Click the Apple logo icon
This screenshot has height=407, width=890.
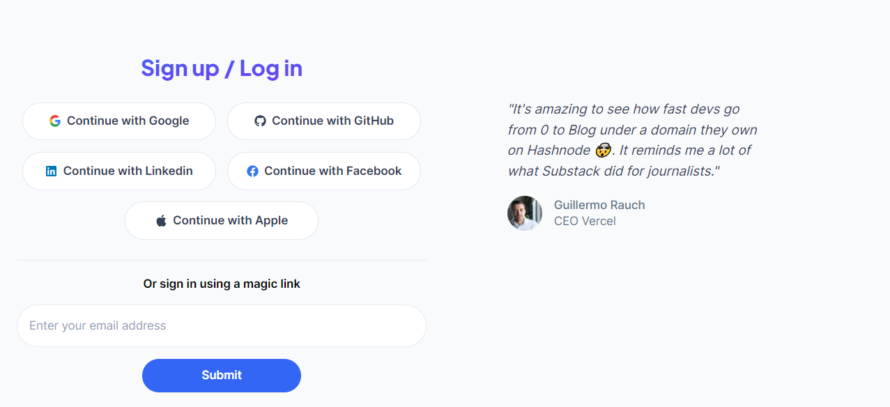pos(161,221)
